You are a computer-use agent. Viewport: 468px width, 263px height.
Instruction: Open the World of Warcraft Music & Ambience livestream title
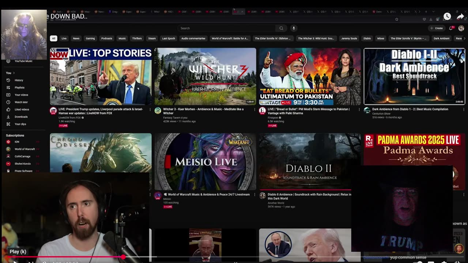point(209,195)
